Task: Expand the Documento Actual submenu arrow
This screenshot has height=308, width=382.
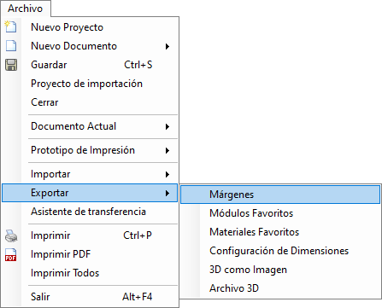Action: pyautogui.click(x=167, y=126)
